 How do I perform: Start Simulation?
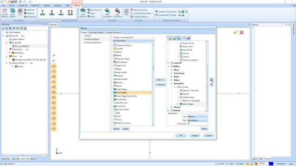[107, 13]
